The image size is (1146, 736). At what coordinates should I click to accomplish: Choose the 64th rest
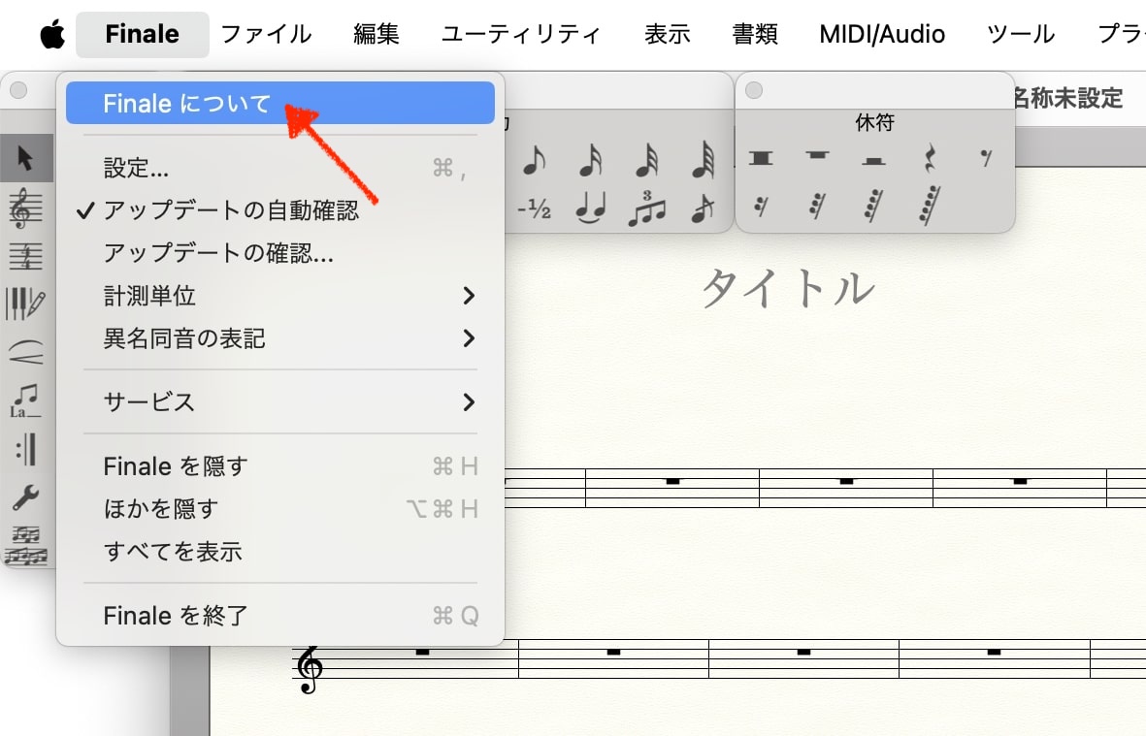[x=872, y=206]
